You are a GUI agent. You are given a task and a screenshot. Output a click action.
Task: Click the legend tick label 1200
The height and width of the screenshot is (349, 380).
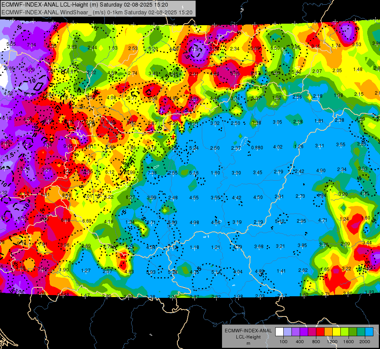click(332, 342)
